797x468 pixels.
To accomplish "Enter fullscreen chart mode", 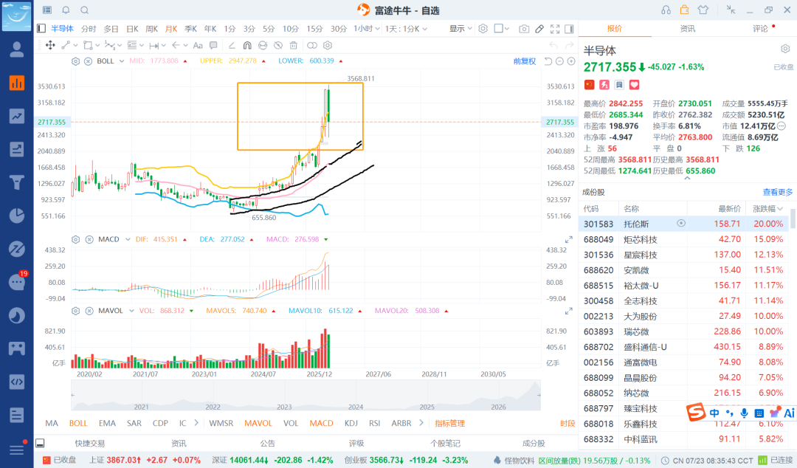I will coord(555,29).
